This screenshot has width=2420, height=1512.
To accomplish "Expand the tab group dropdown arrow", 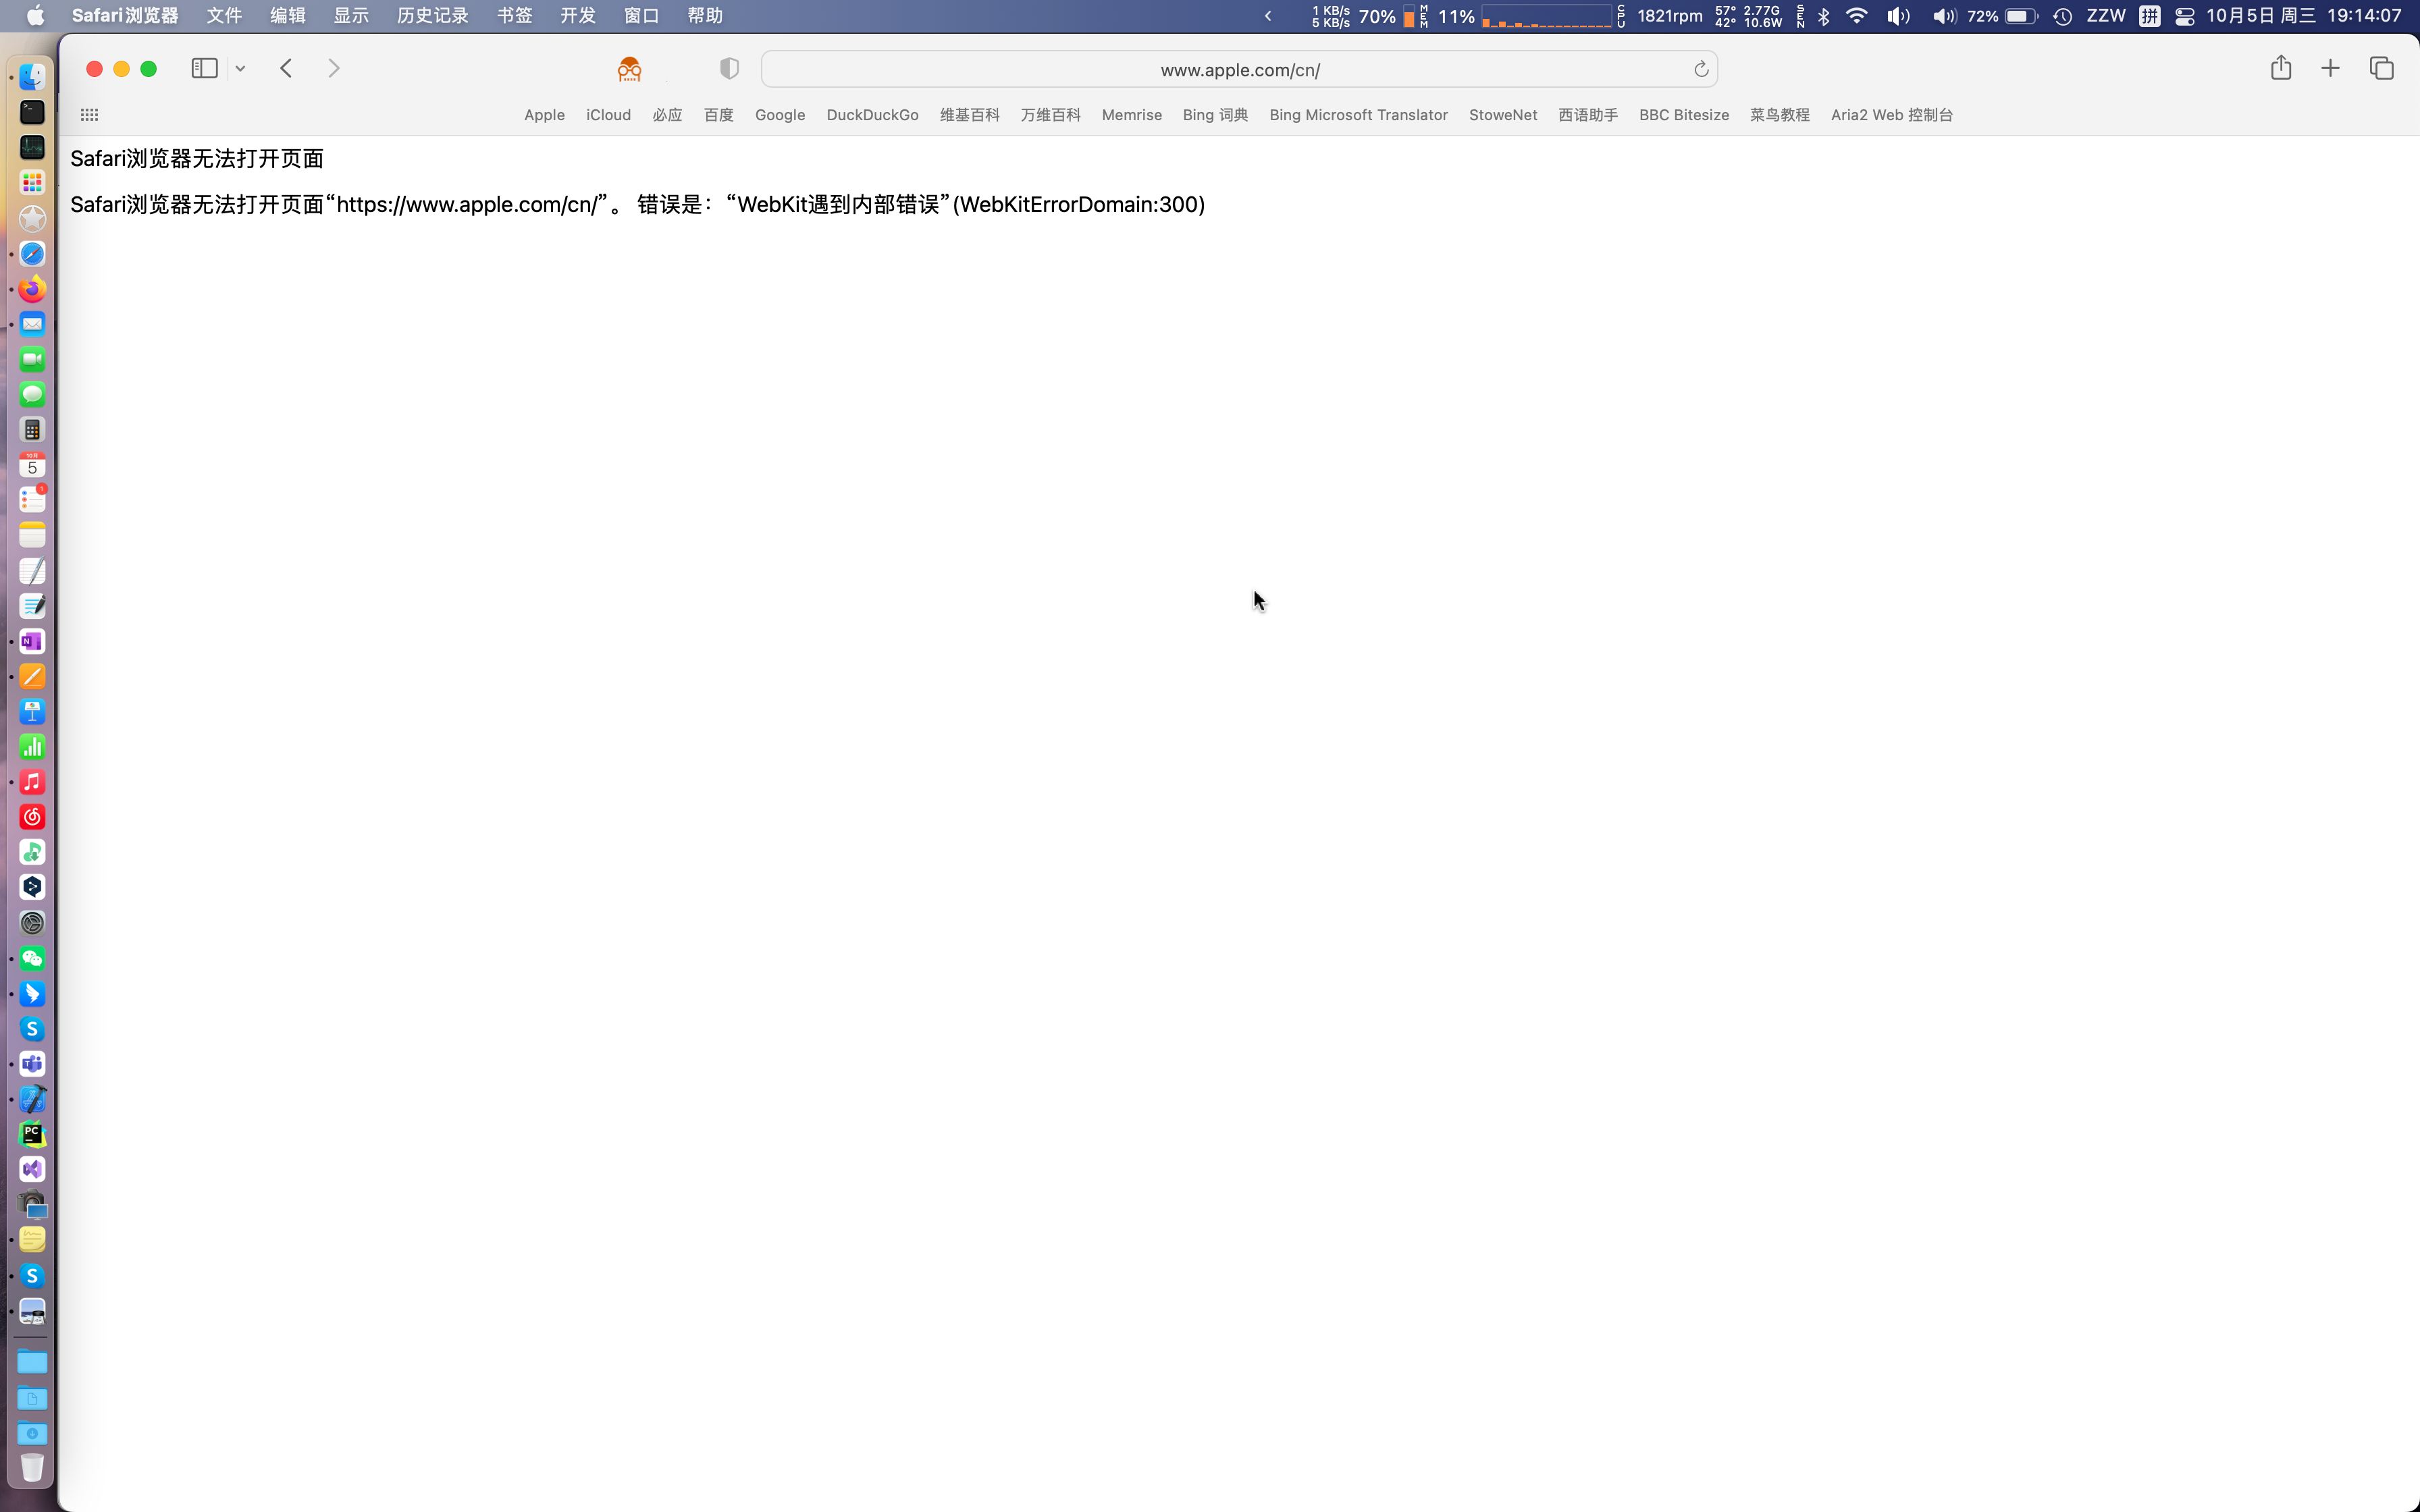I will click(240, 68).
